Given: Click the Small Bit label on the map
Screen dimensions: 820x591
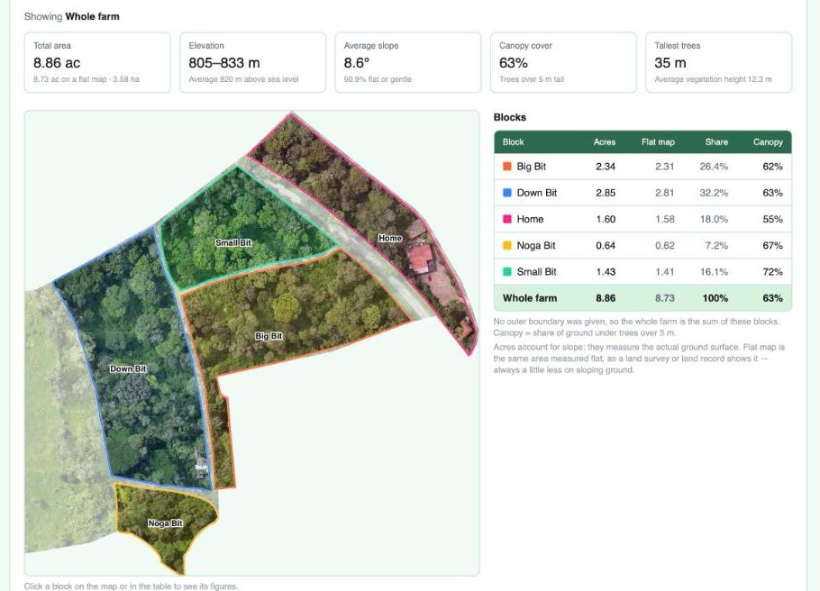Looking at the screenshot, I should coord(233,242).
